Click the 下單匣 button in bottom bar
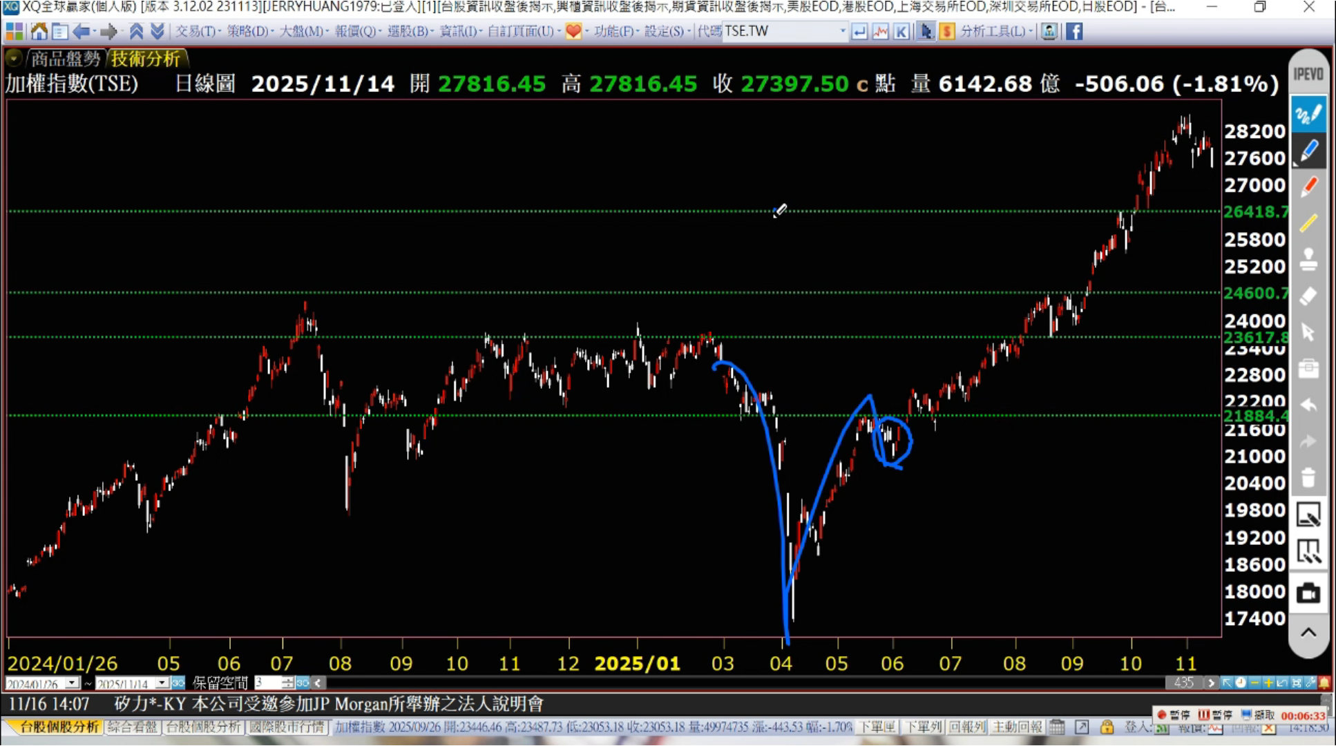 pos(877,727)
